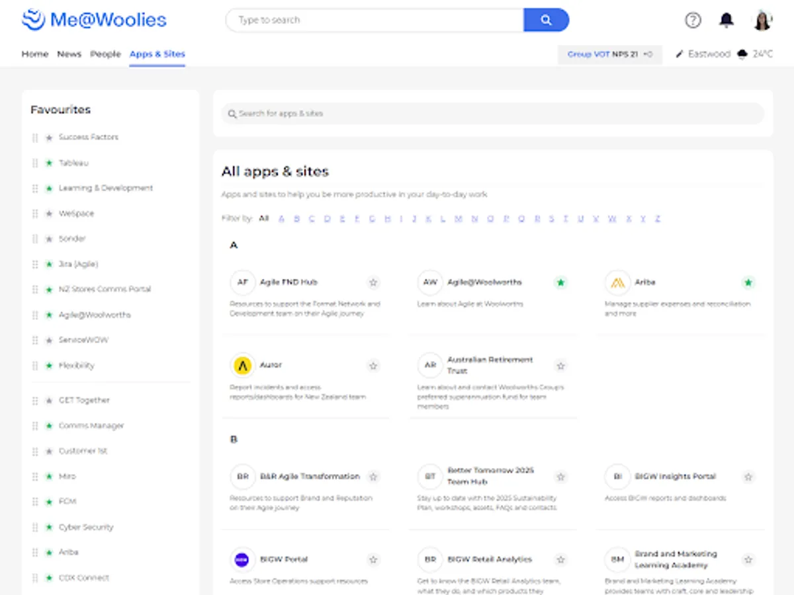Click the blue search magnifier button
The width and height of the screenshot is (794, 595).
(x=546, y=20)
